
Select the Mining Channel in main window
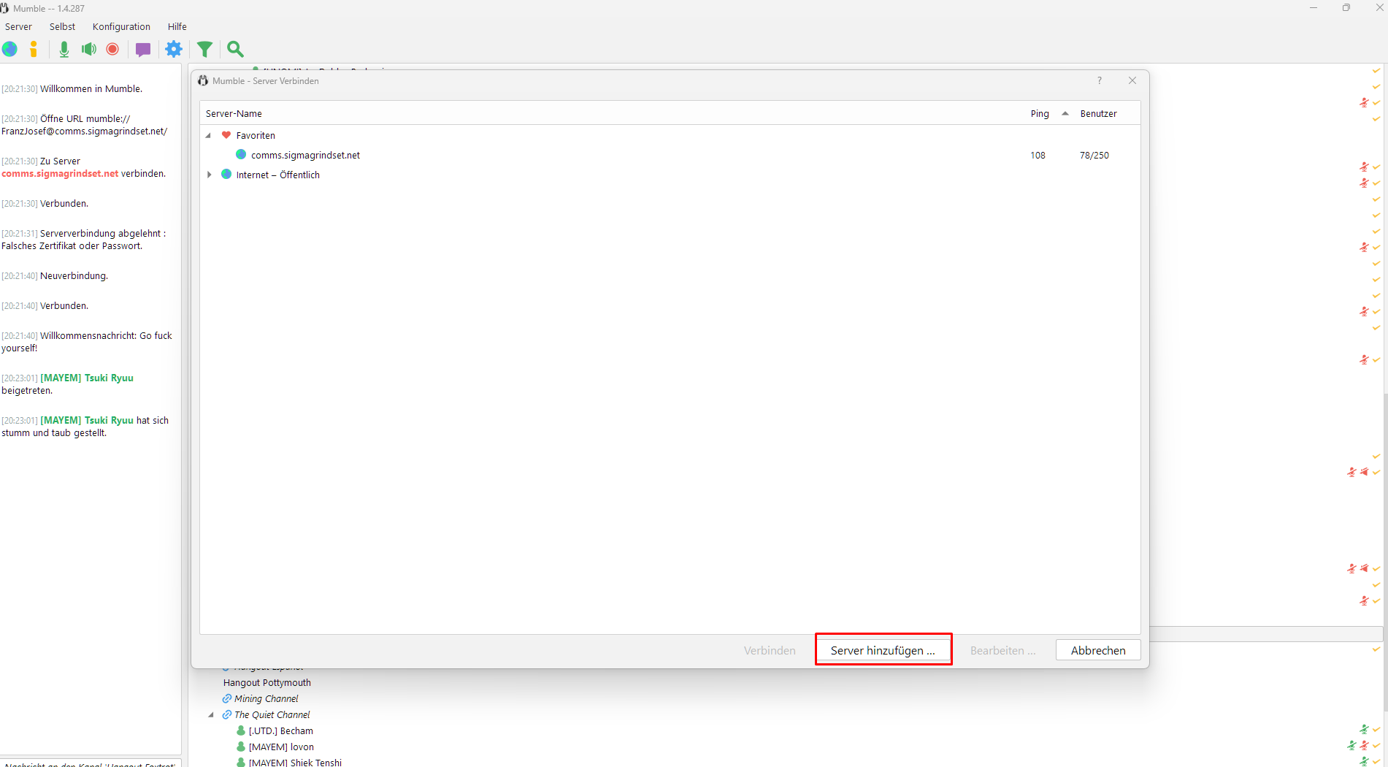[266, 698]
